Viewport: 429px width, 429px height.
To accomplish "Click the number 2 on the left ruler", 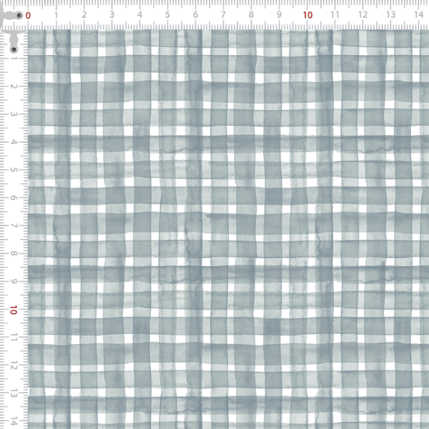I will coord(14,87).
